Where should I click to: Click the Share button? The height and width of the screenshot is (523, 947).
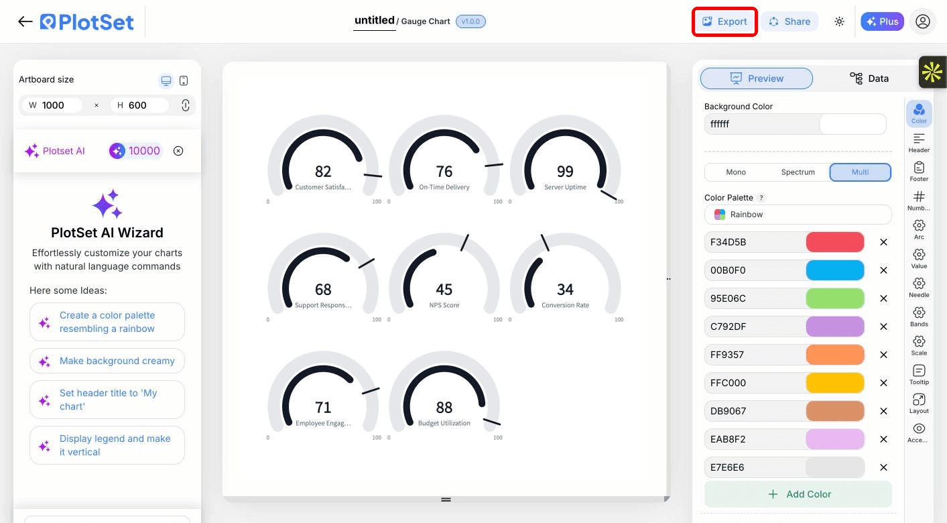[x=790, y=21]
